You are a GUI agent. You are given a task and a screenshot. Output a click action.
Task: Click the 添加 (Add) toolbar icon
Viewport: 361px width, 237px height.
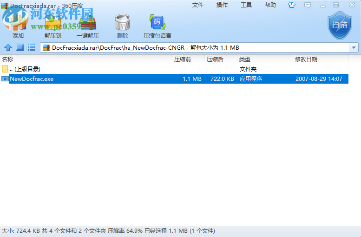(18, 22)
